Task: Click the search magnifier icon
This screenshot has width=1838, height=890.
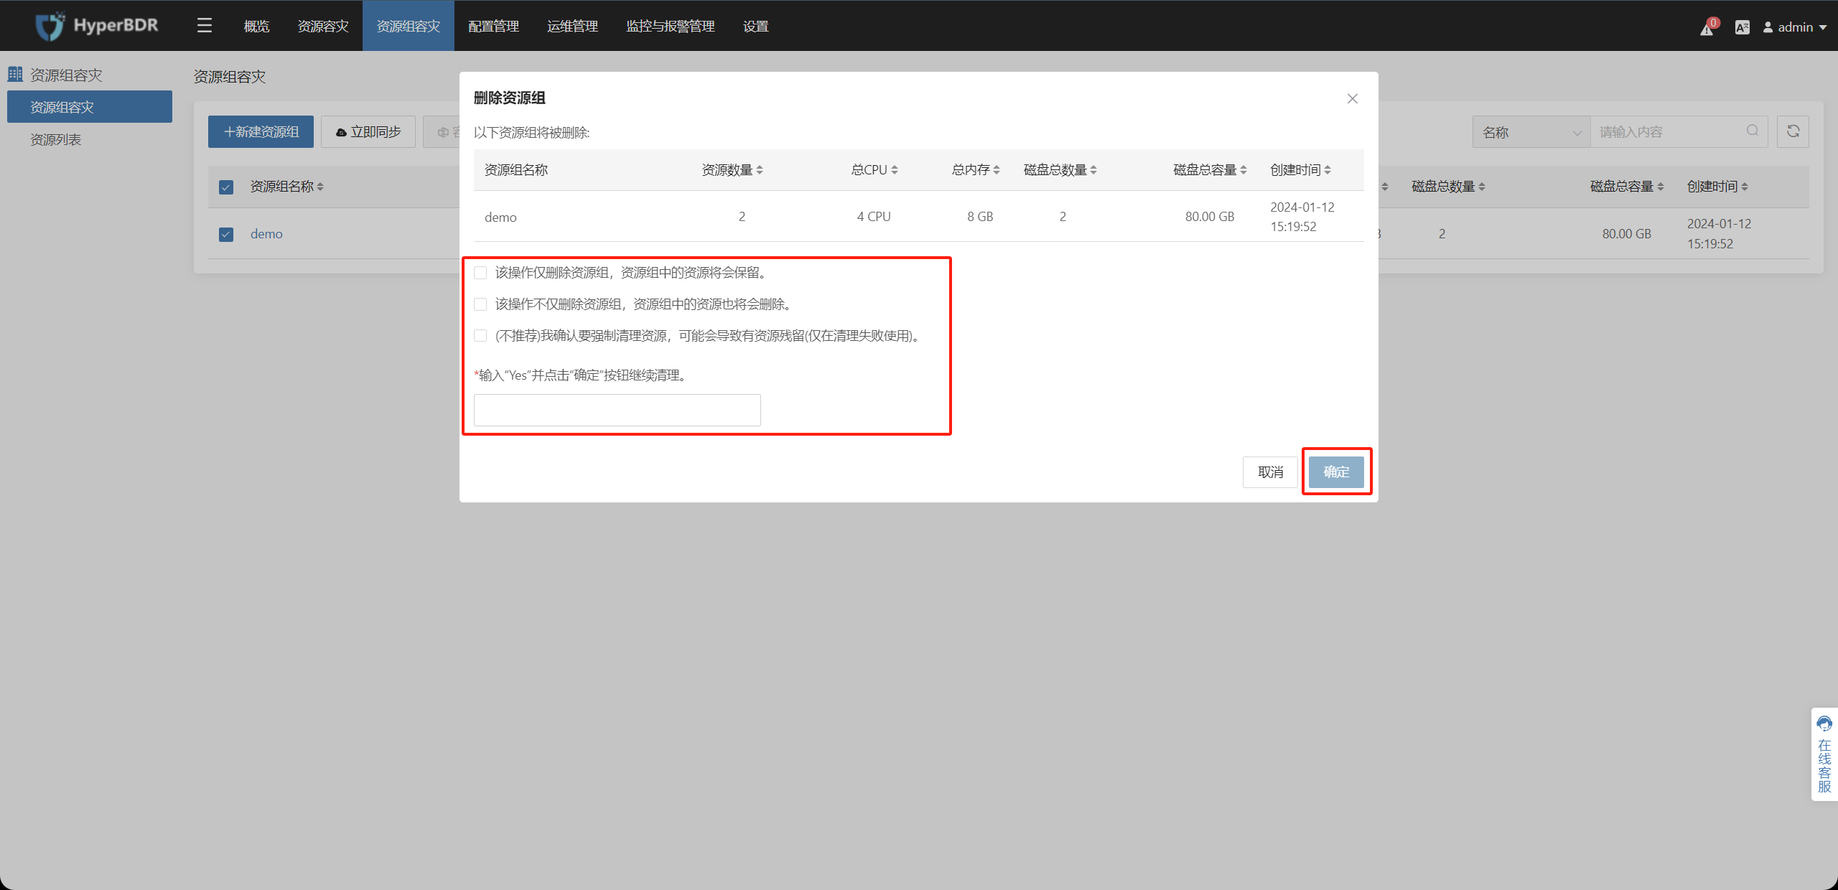Action: tap(1753, 131)
